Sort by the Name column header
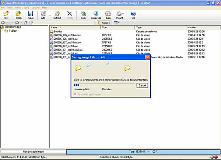This screenshot has width=221, height=160. coord(75,27)
